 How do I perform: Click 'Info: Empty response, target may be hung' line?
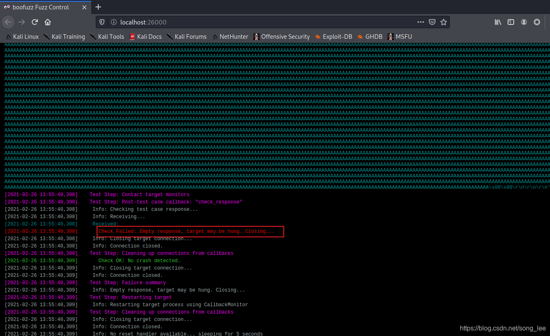point(169,290)
